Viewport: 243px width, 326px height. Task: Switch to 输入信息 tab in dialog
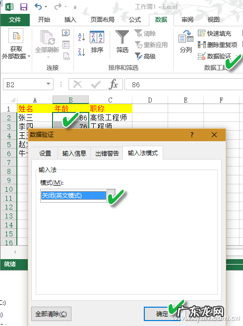tap(74, 153)
